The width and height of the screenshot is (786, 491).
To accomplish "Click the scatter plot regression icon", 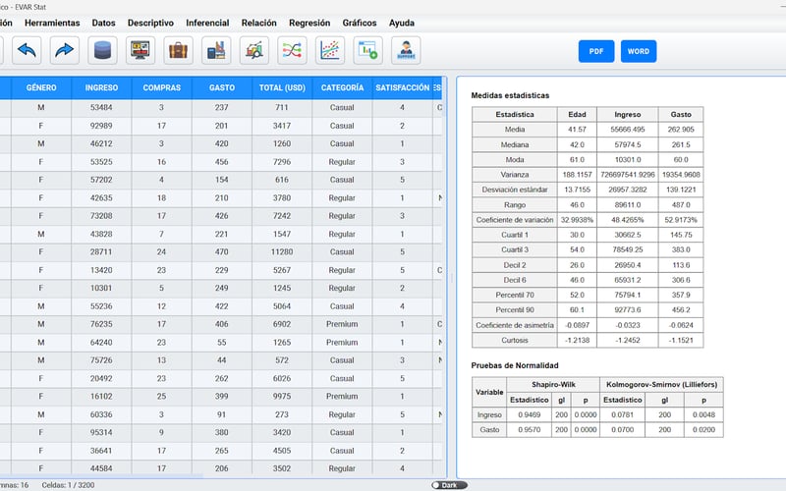I will click(x=330, y=50).
